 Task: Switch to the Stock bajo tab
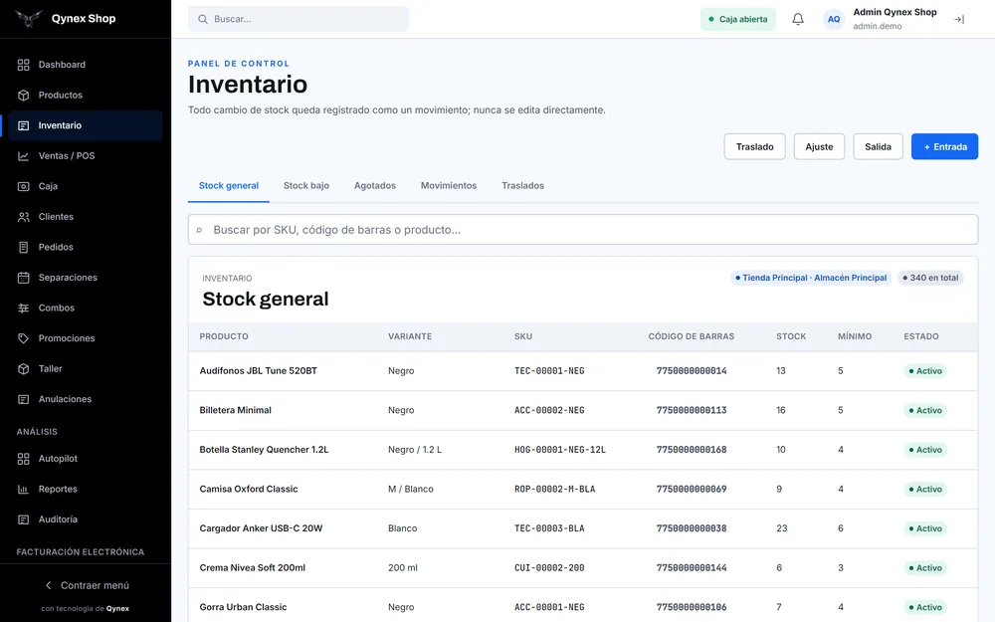(x=305, y=185)
